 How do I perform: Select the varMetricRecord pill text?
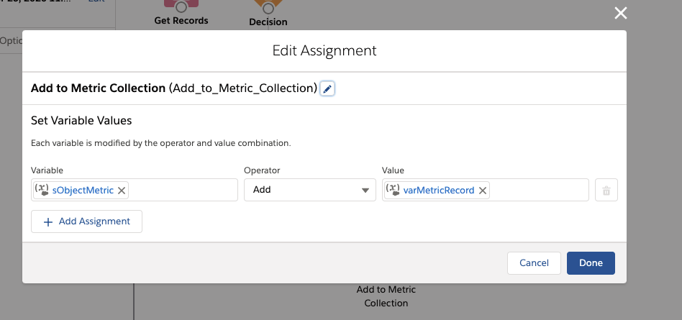click(x=439, y=191)
